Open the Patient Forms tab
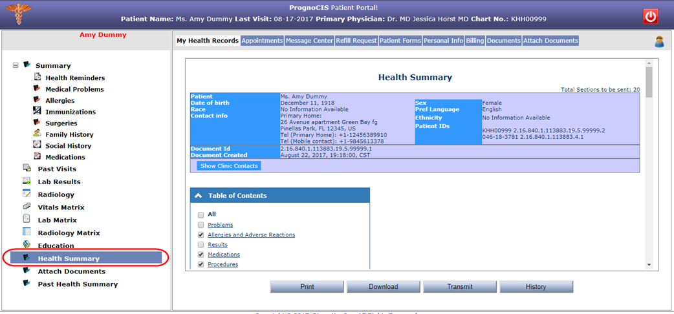674x314 pixels. (400, 40)
